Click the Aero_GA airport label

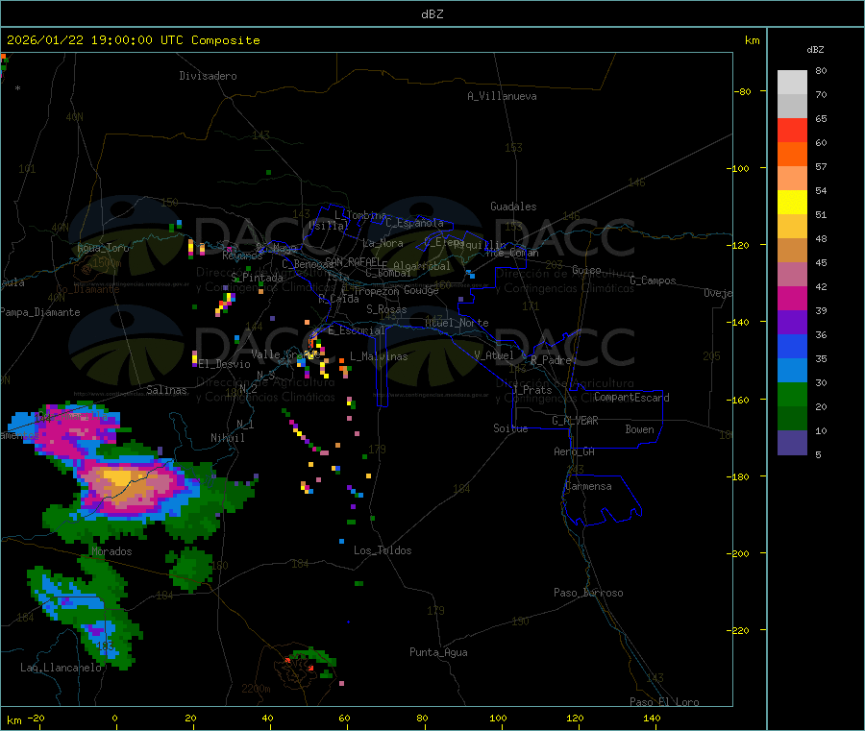point(574,451)
